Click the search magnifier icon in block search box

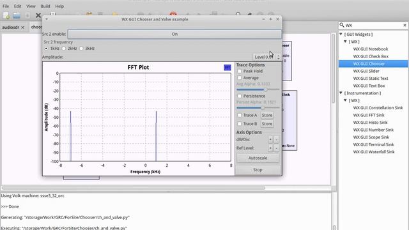pyautogui.click(x=342, y=25)
